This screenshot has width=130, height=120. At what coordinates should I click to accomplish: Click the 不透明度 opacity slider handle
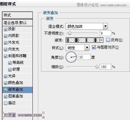point(70,33)
